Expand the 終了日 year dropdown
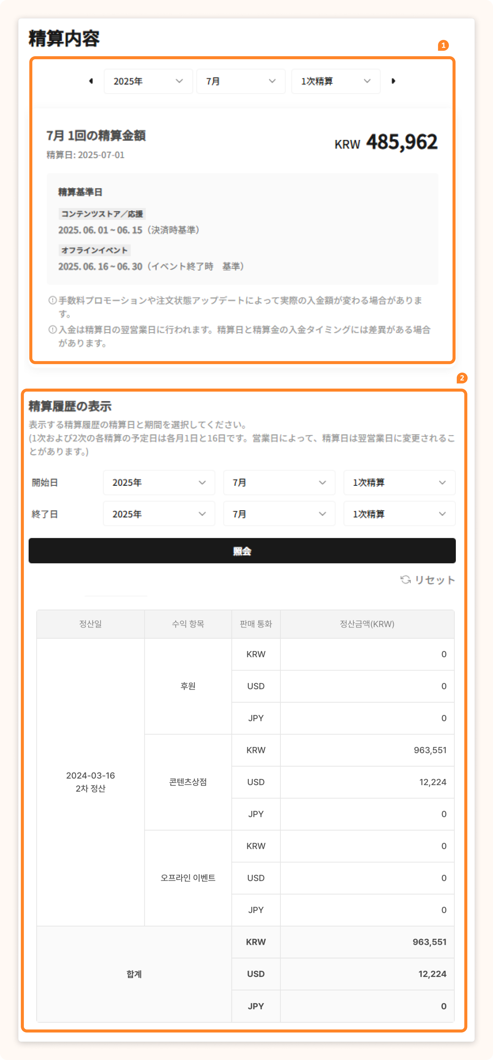 click(159, 514)
